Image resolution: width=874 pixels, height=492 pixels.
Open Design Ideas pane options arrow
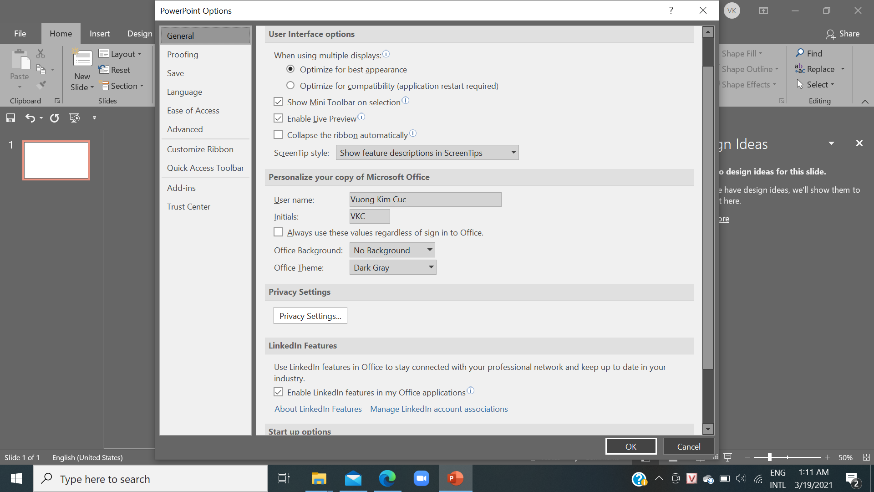pos(831,143)
